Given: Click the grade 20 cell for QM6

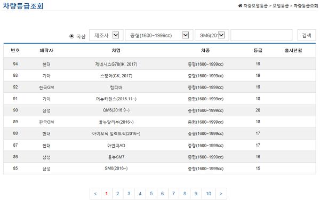Looking at the screenshot, I should pyautogui.click(x=258, y=110).
